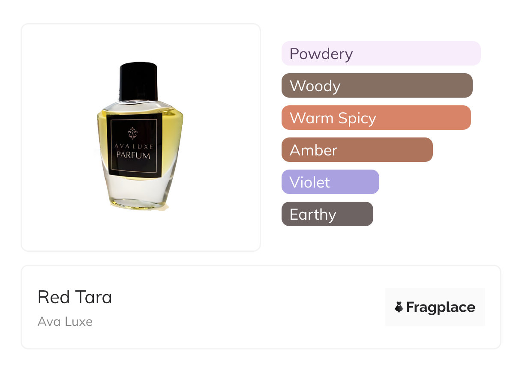
Task: Open the Ava Luxe brand link below the title
Action: click(x=65, y=322)
